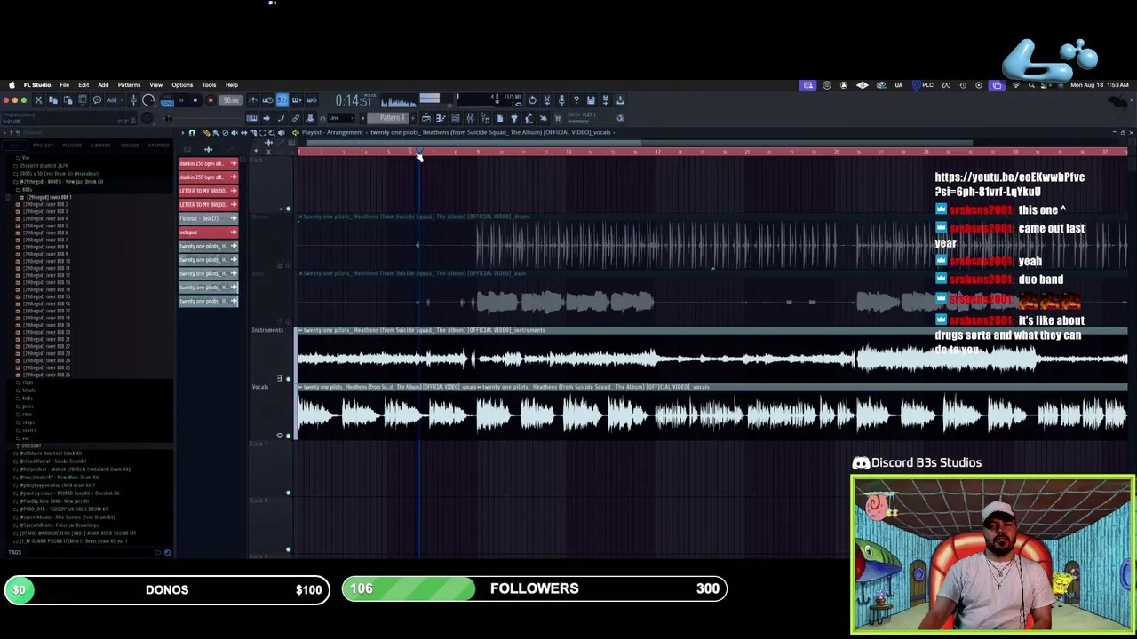
Task: Select the Delete tool in playlist toolbar
Action: pyautogui.click(x=225, y=132)
